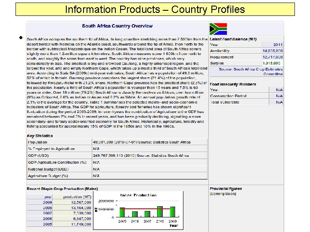
Task: Click the 'Latest Food Balance (MT)' heading
Action: click(233, 39)
